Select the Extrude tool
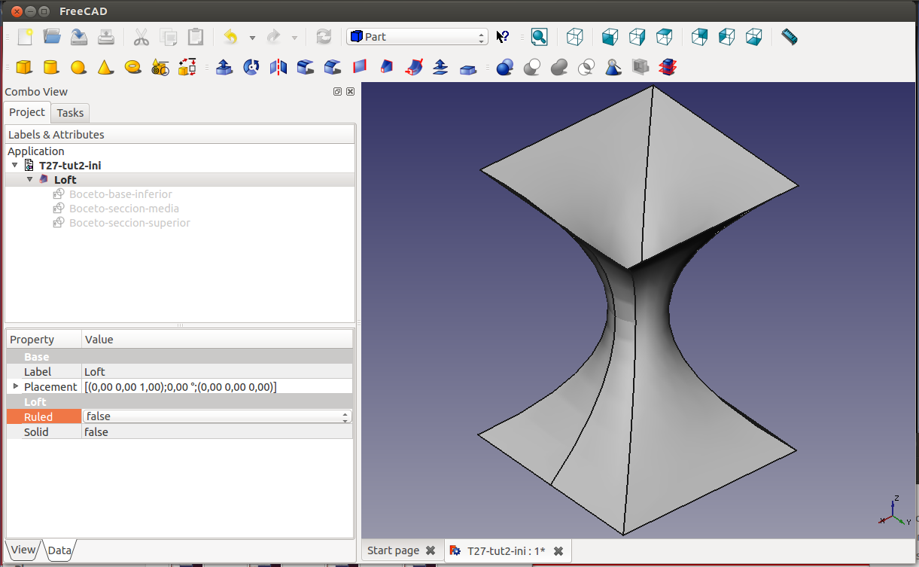This screenshot has height=567, width=919. [224, 68]
